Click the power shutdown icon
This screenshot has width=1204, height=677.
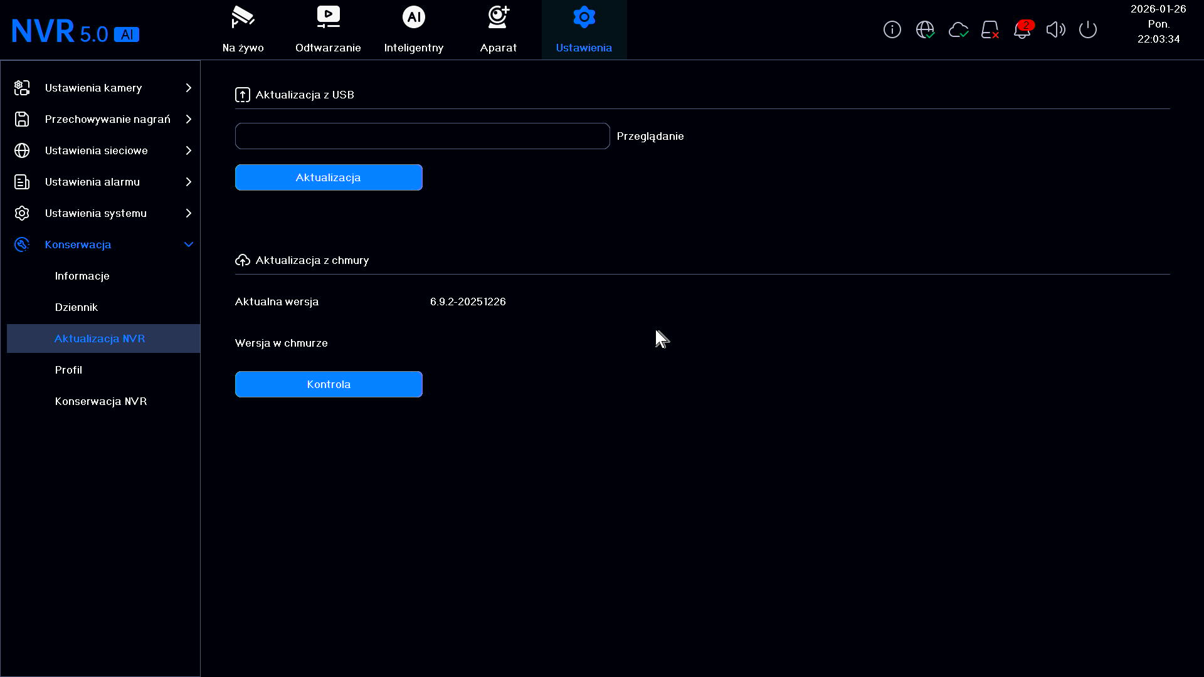click(1088, 29)
